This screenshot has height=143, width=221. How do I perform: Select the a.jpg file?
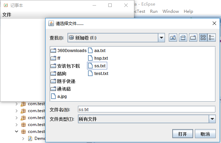coord(58,96)
